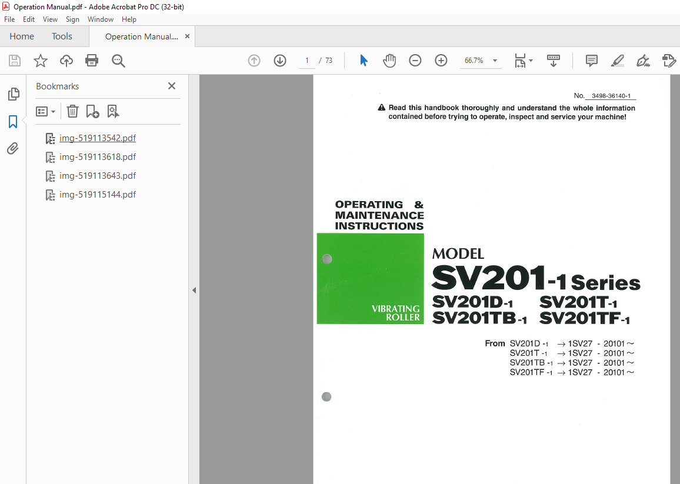Click the Save file icon
This screenshot has height=484, width=680.
pyautogui.click(x=15, y=61)
